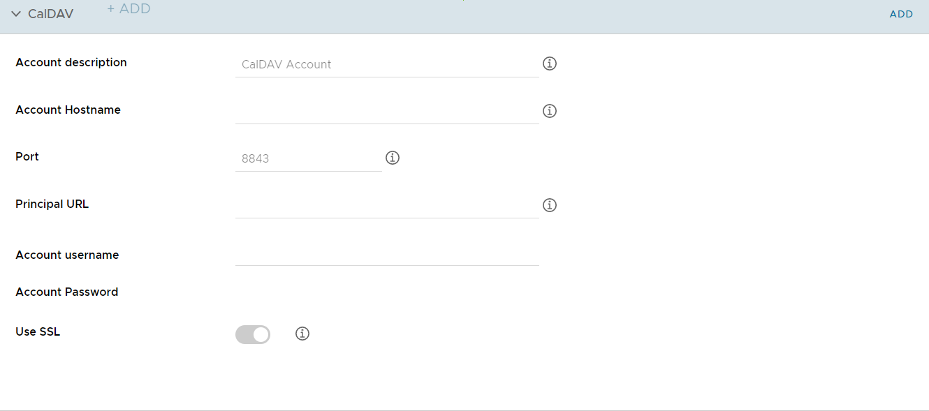The image size is (929, 411).
Task: Focus the Account description input field
Action: tap(387, 64)
